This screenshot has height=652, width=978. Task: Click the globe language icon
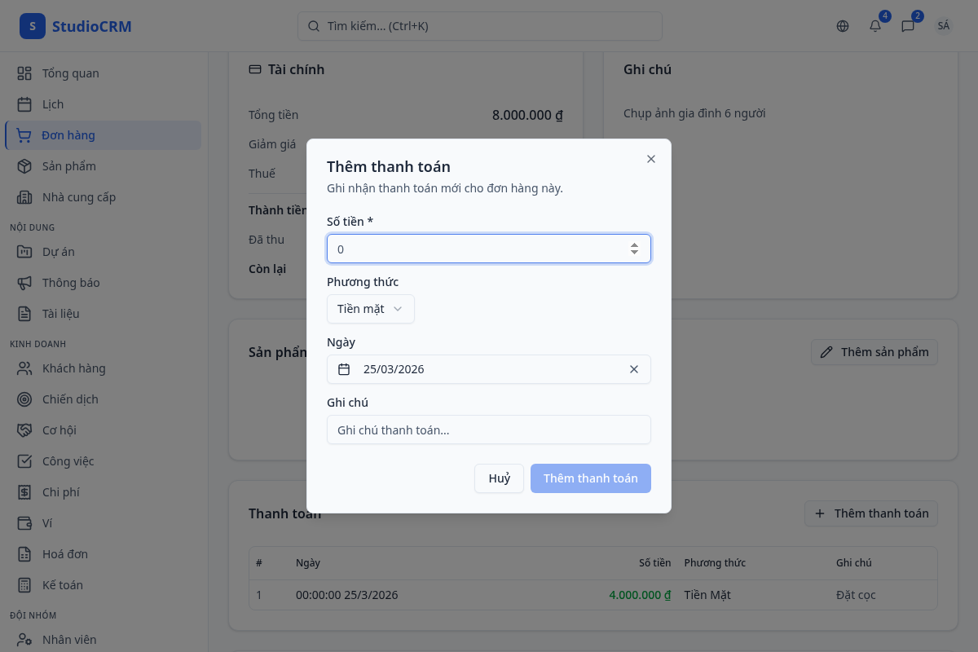(x=843, y=26)
